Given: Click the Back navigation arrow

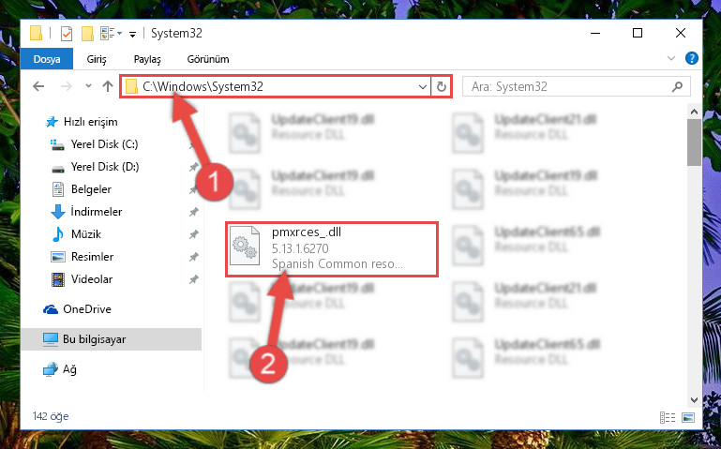Looking at the screenshot, I should click(x=38, y=86).
